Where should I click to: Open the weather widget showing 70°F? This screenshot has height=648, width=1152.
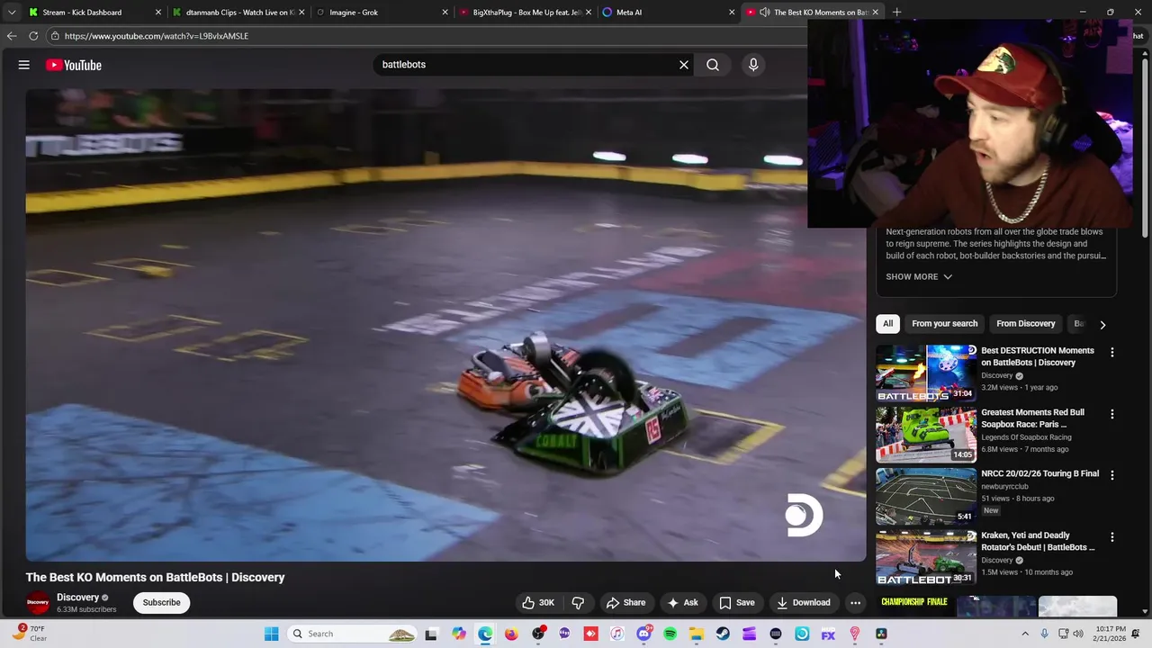click(x=29, y=634)
